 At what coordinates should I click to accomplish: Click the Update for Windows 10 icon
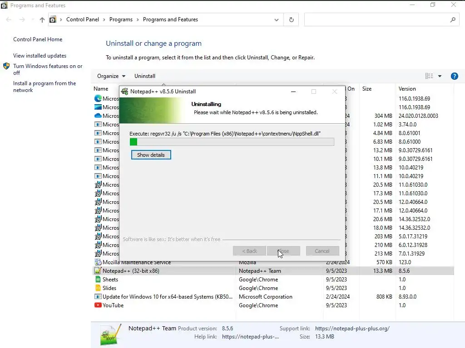98,296
